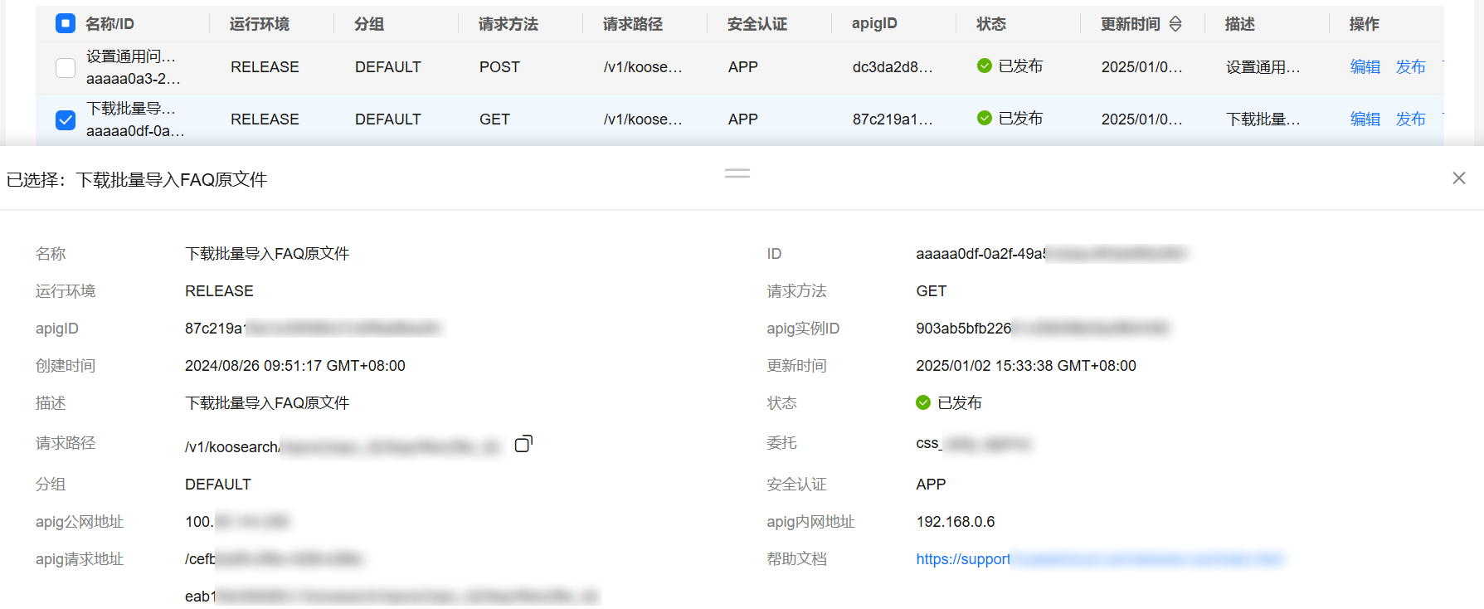Sort by update time column icon
Viewport: 1484px width, 609px height.
coord(1175,24)
